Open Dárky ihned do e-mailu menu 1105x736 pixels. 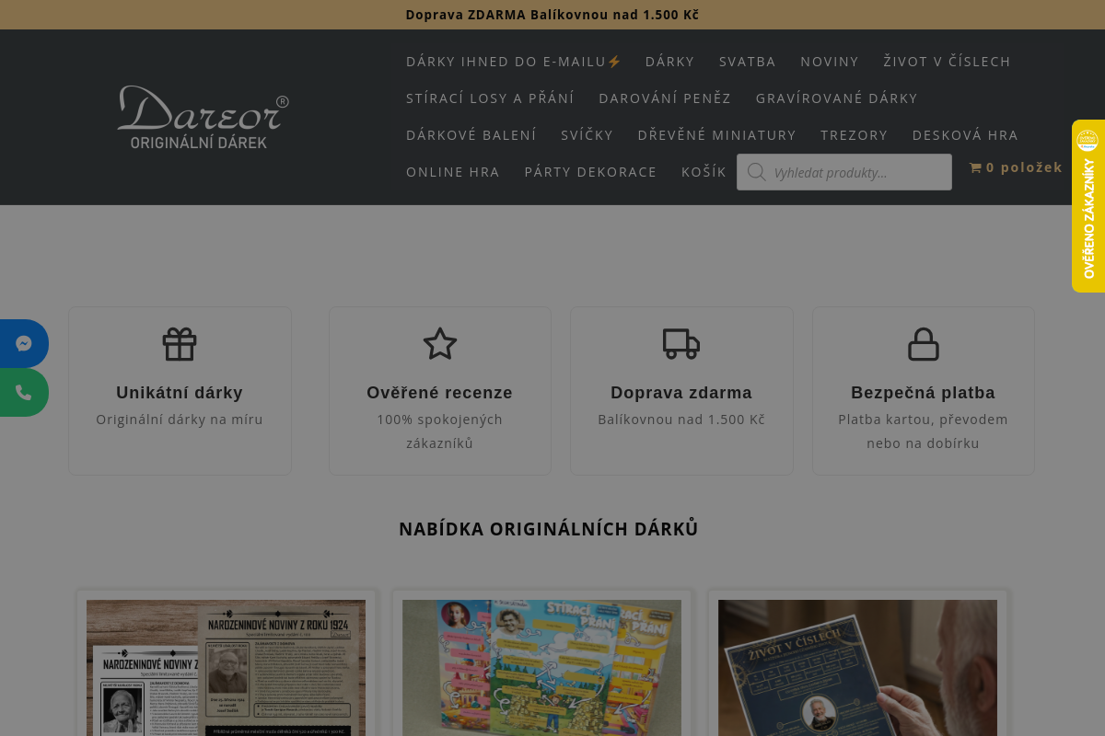click(514, 62)
